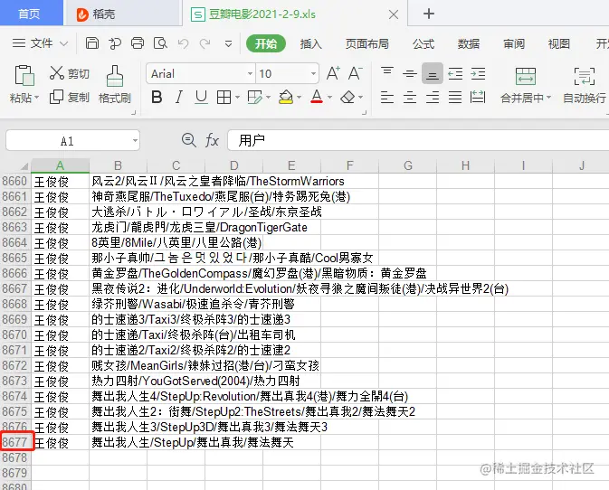Toggle Italic formatting
Image resolution: width=609 pixels, height=490 pixels.
click(x=178, y=97)
